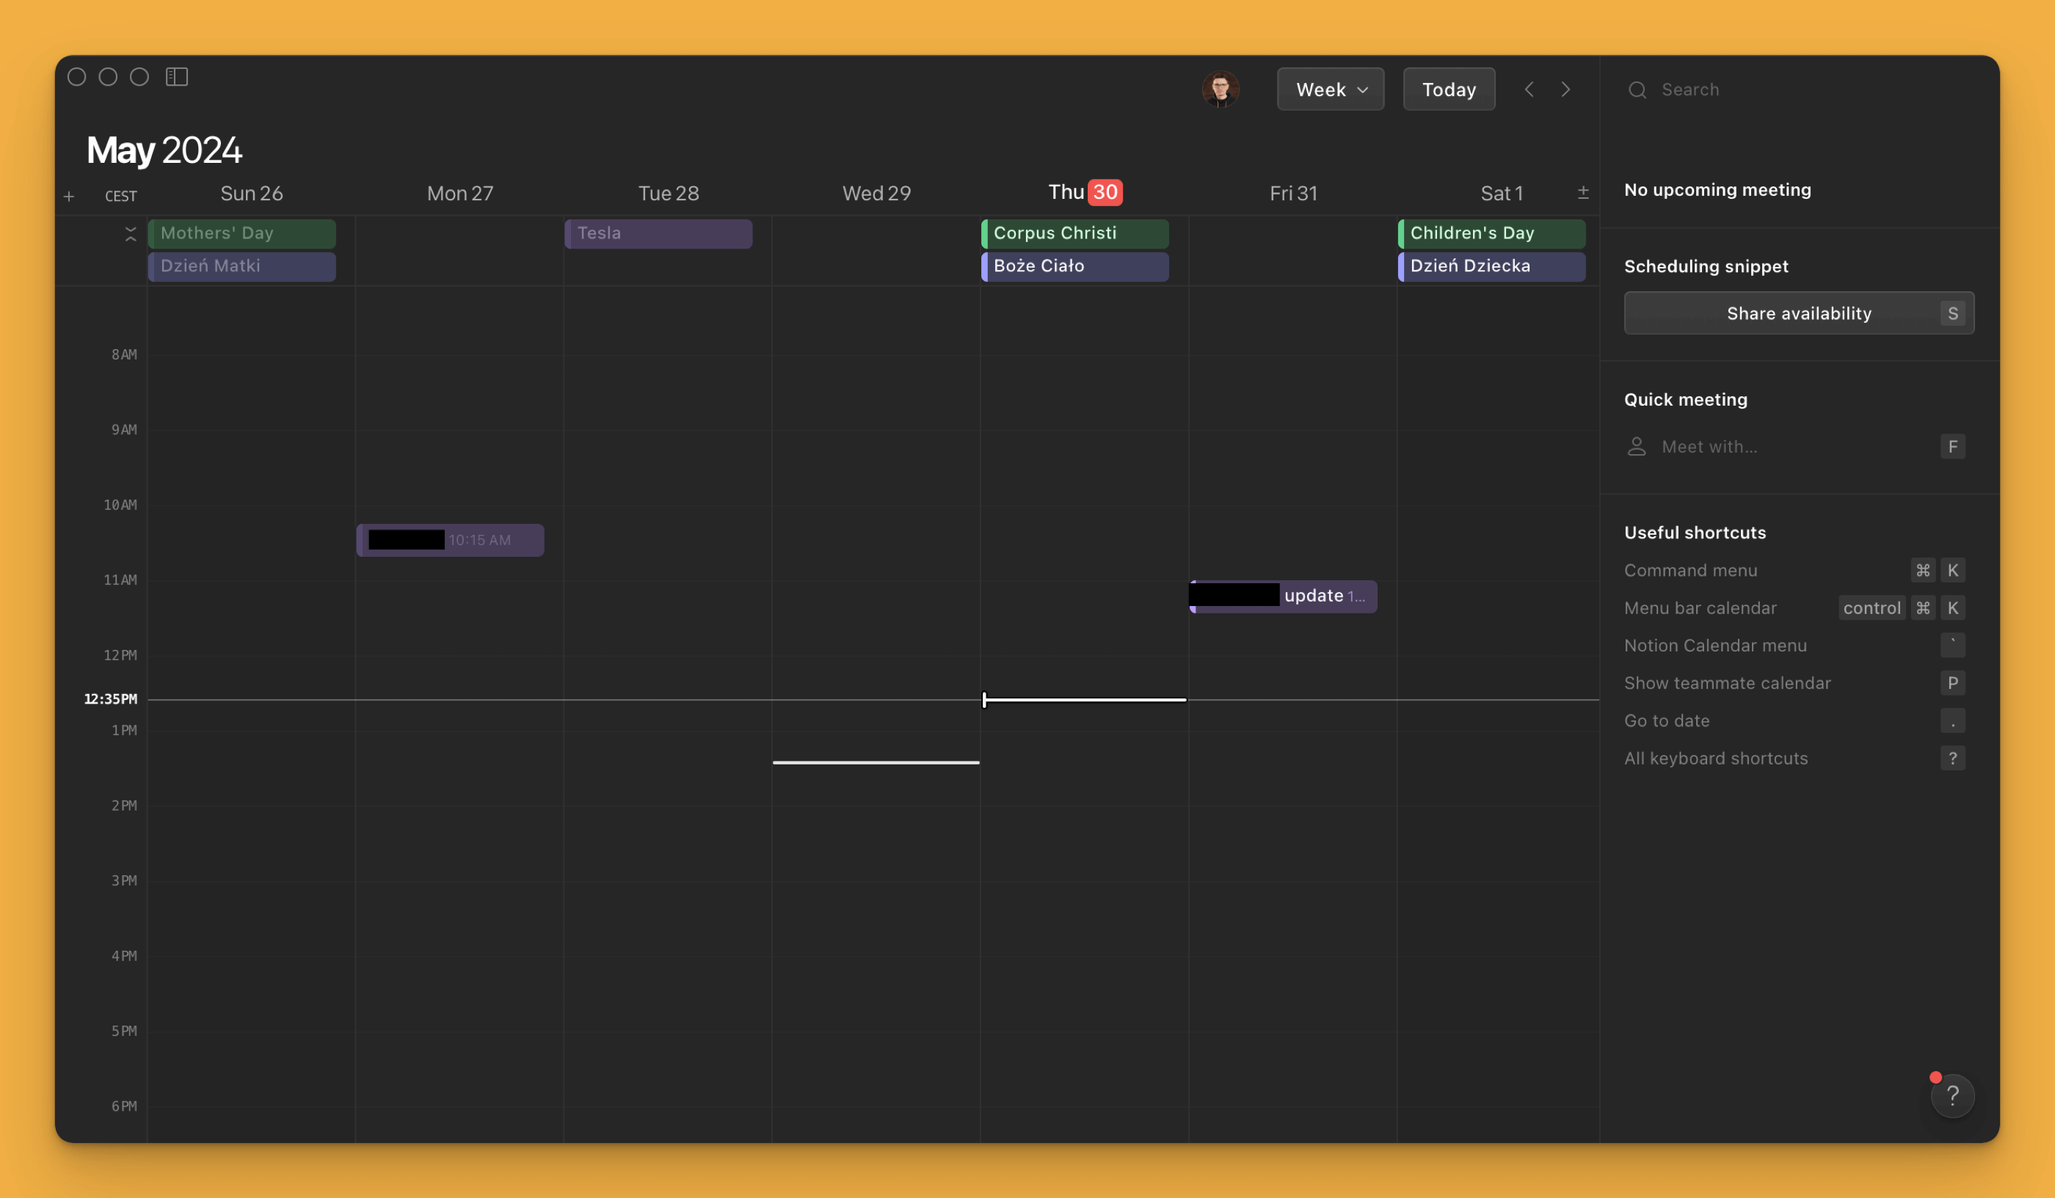Open help question mark button
The width and height of the screenshot is (2055, 1198).
coord(1952,1095)
